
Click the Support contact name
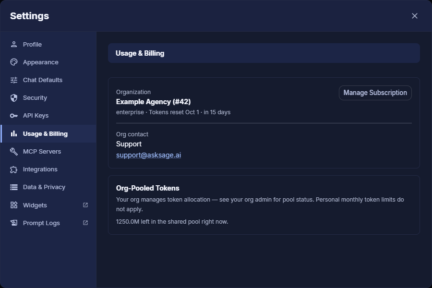click(x=129, y=144)
